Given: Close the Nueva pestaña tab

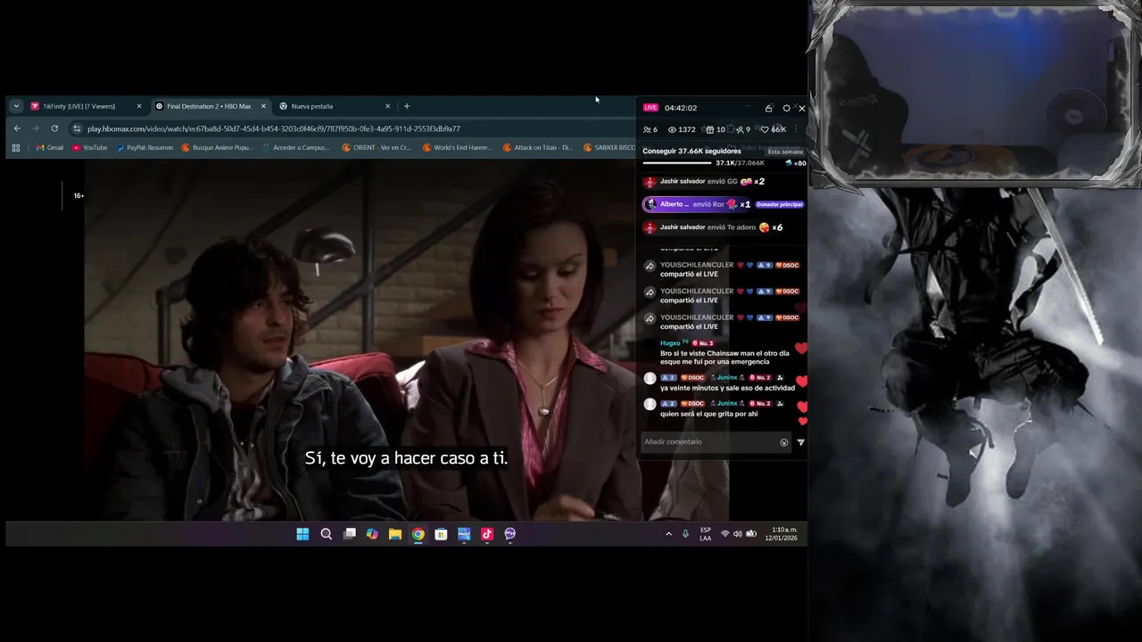Looking at the screenshot, I should [387, 106].
